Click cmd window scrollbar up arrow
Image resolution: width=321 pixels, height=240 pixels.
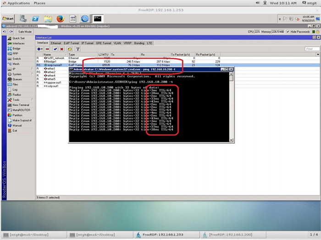coord(231,74)
